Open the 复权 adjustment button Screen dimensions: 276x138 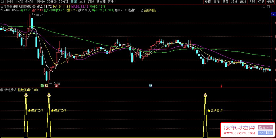(x=208, y=2)
